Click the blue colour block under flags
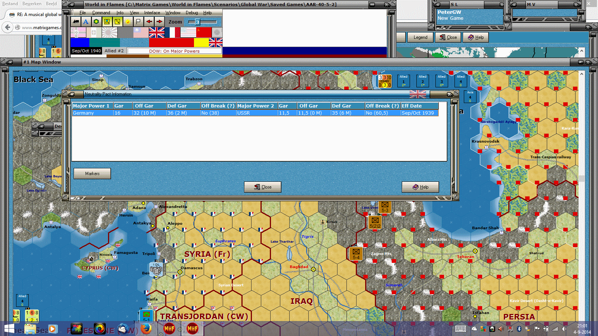The image size is (598, 336). [80, 42]
